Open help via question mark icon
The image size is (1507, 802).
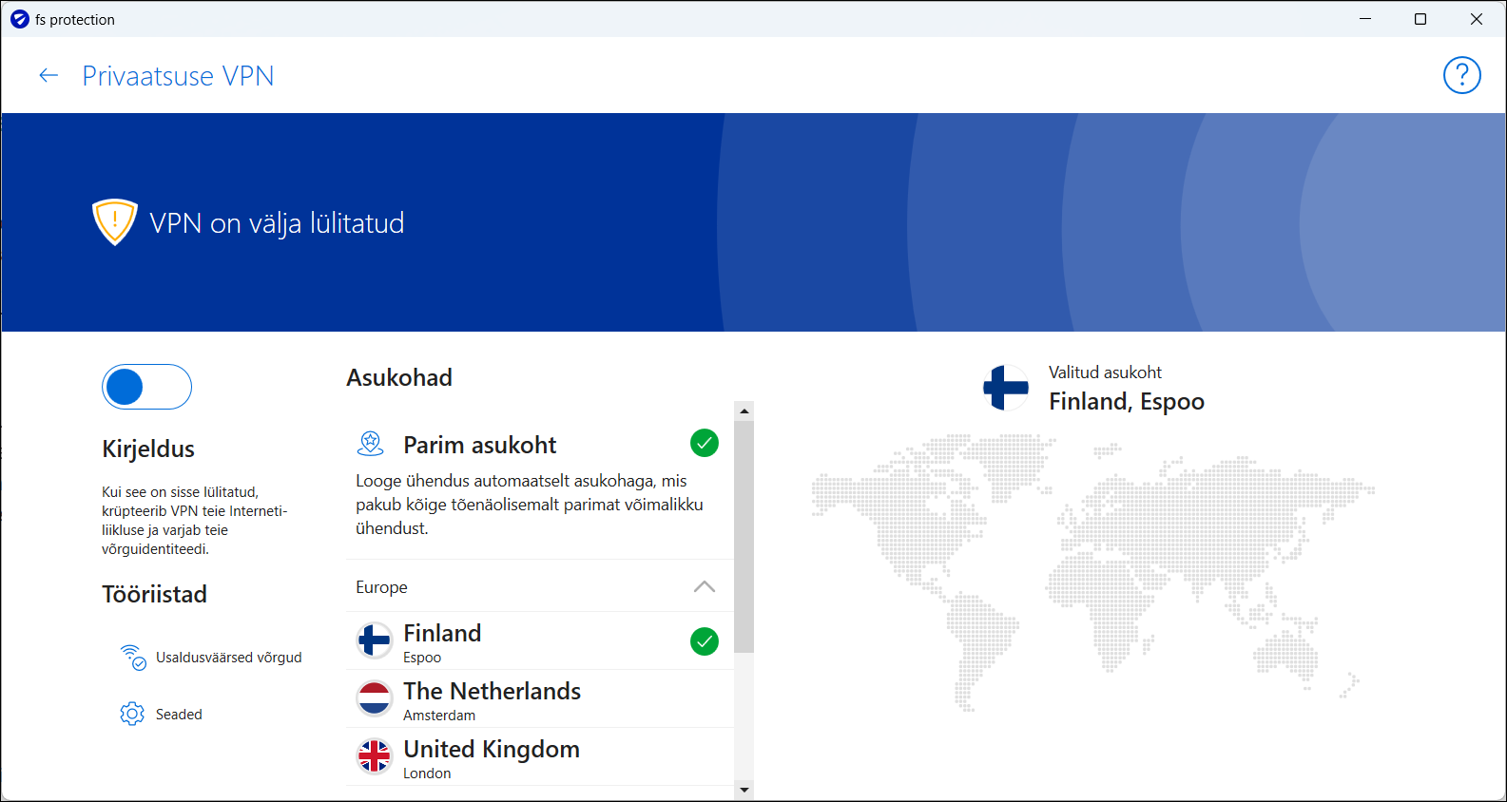coord(1461,75)
